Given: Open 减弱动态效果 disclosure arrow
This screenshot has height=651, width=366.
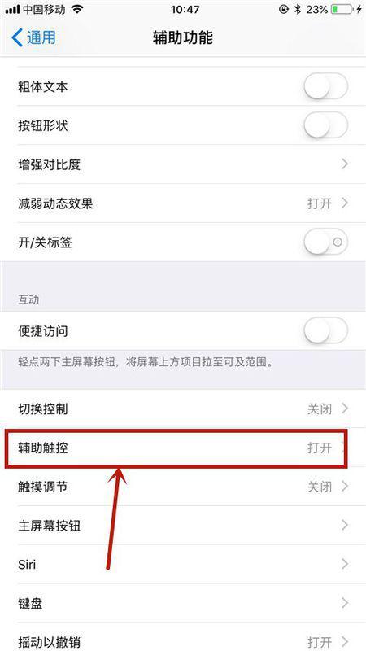Looking at the screenshot, I should (x=344, y=203).
